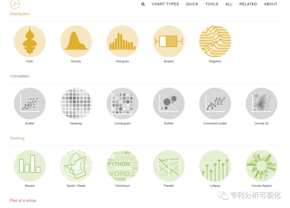This screenshot has height=208, width=290.
Task: Click the Correlogram text label
Action: click(122, 123)
